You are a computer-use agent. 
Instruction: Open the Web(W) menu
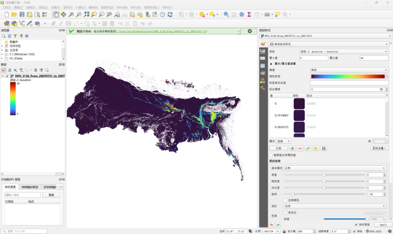click(122, 7)
